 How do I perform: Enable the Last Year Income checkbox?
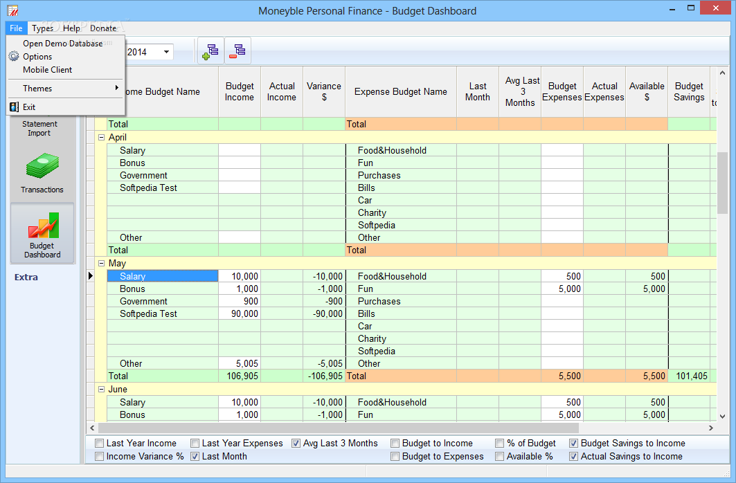99,443
